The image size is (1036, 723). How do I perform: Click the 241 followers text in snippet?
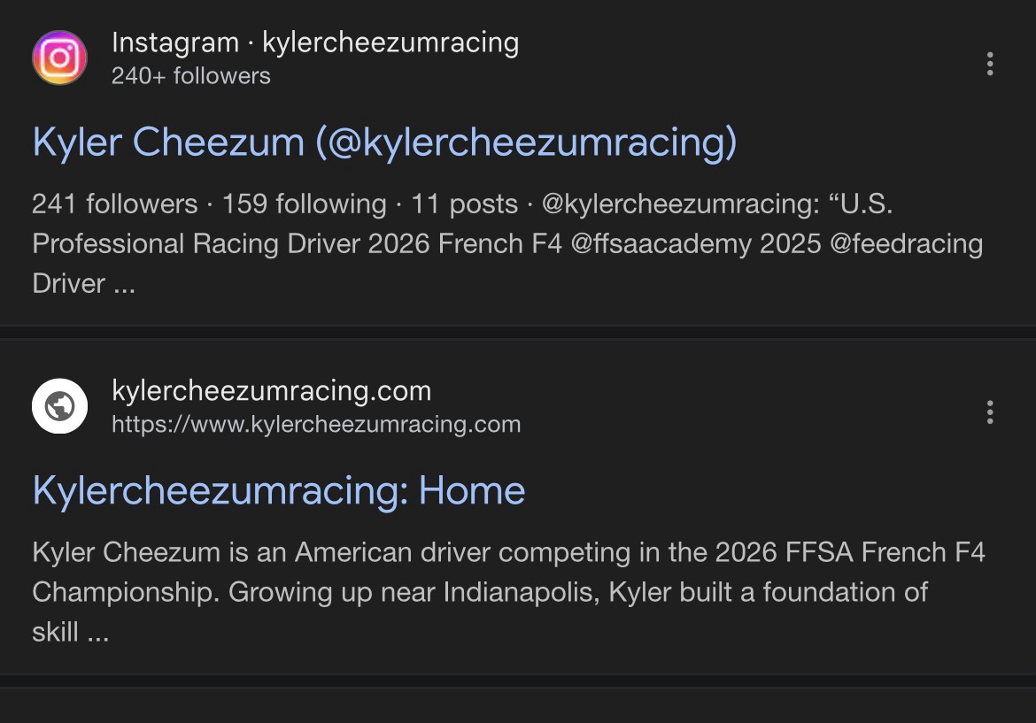click(x=114, y=204)
